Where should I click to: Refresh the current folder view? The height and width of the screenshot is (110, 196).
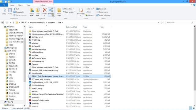point(162,23)
